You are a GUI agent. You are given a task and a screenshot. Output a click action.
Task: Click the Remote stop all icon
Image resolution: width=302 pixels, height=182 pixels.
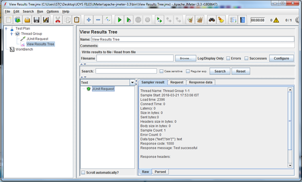[x=169, y=20]
